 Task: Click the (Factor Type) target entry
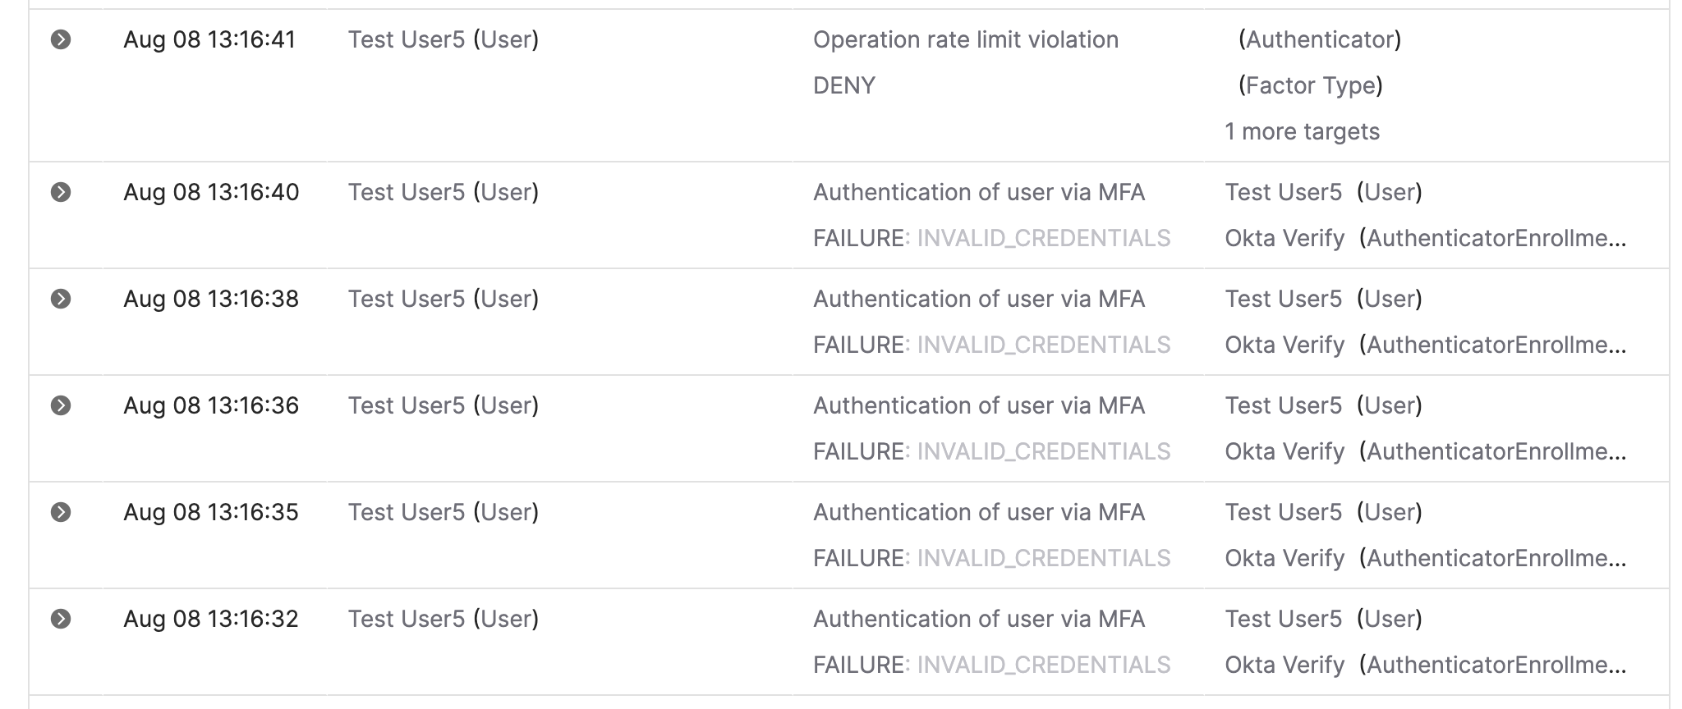(x=1310, y=85)
